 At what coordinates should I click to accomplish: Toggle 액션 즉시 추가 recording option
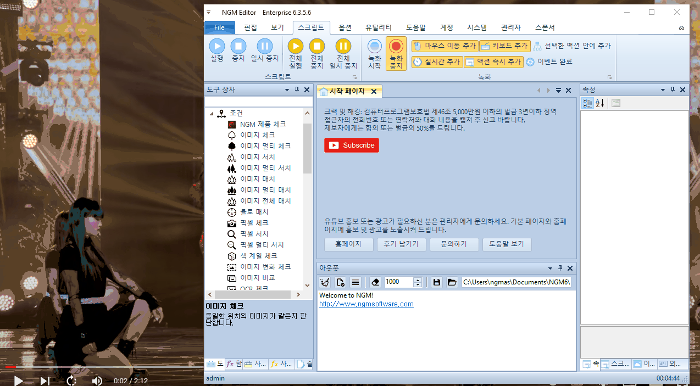click(x=493, y=62)
